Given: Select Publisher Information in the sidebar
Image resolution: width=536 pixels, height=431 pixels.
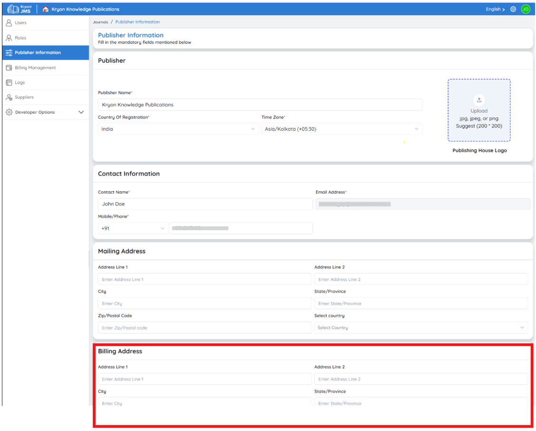Looking at the screenshot, I should coord(46,53).
